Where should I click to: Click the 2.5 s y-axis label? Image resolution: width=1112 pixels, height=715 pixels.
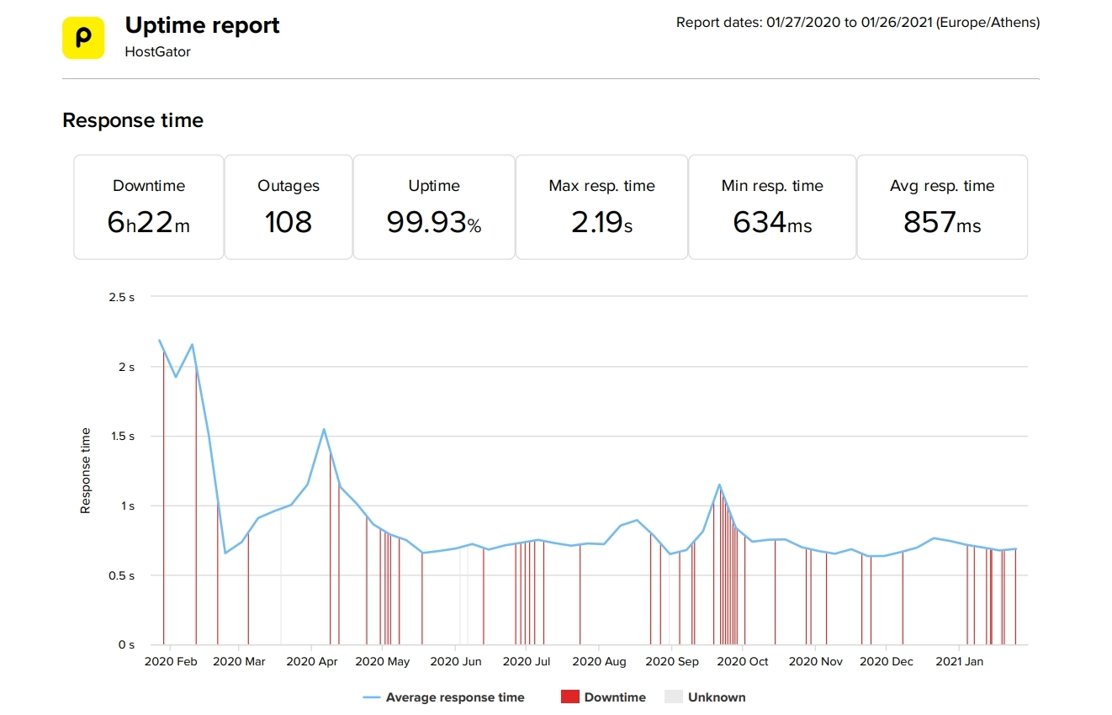pos(122,297)
